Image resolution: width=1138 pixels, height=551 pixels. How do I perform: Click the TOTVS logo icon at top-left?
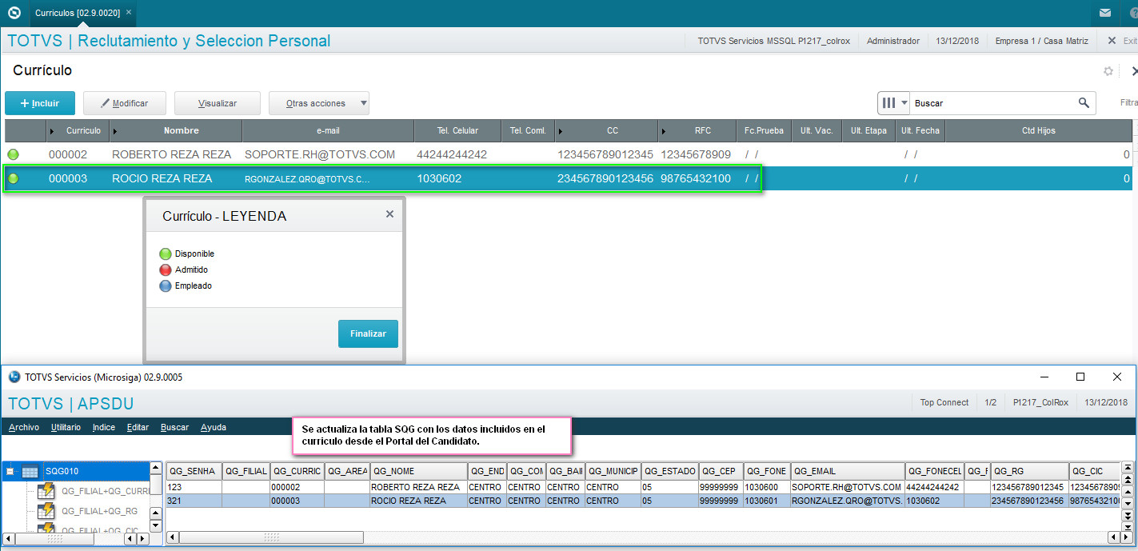(x=14, y=13)
